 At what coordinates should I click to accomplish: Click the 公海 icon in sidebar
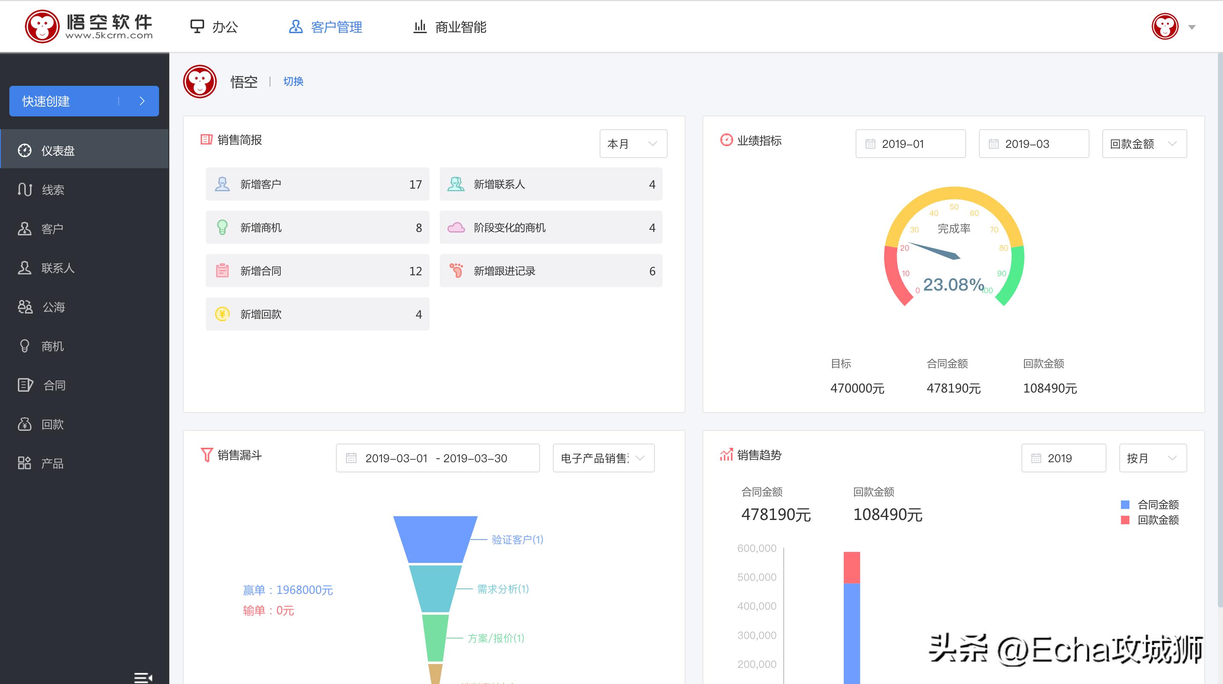coord(25,307)
